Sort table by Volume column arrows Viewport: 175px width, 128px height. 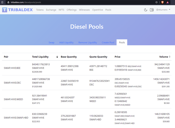click(170, 57)
